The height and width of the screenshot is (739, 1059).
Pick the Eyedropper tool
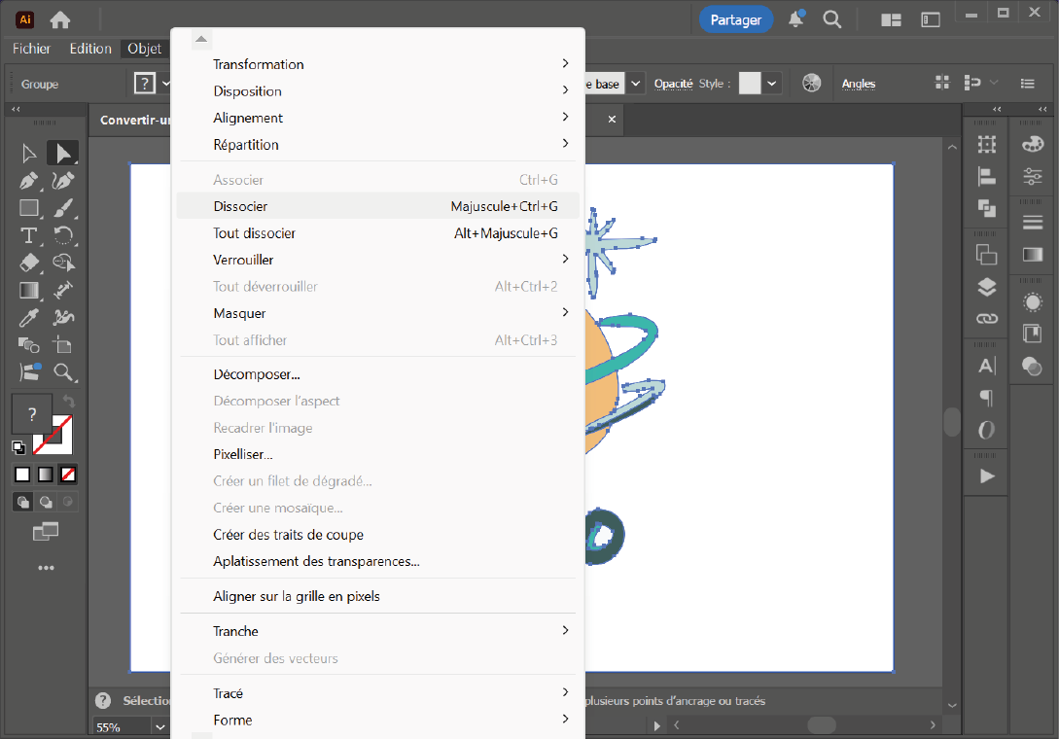click(x=29, y=317)
